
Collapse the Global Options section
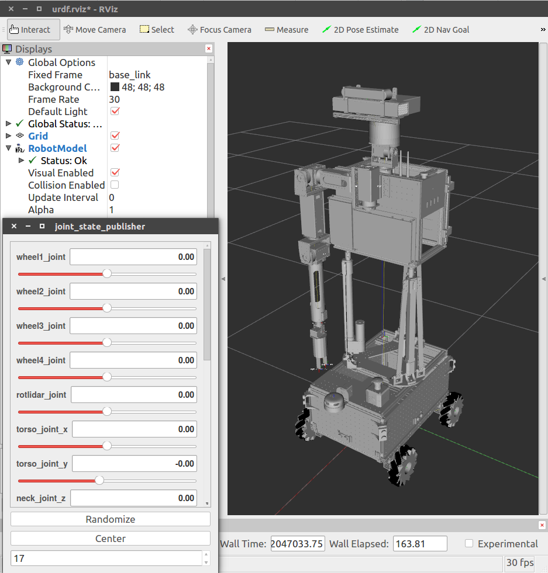(7, 62)
